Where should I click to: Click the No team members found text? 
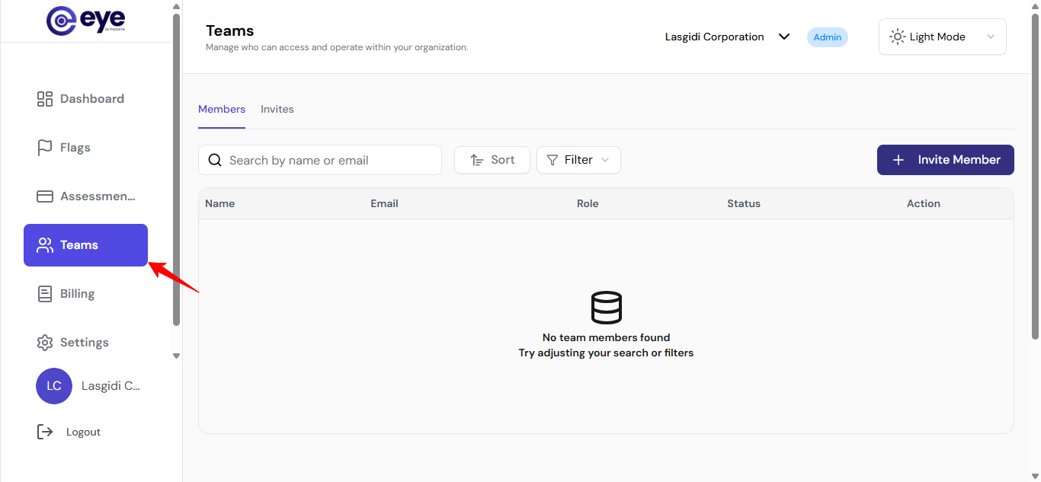click(x=607, y=337)
